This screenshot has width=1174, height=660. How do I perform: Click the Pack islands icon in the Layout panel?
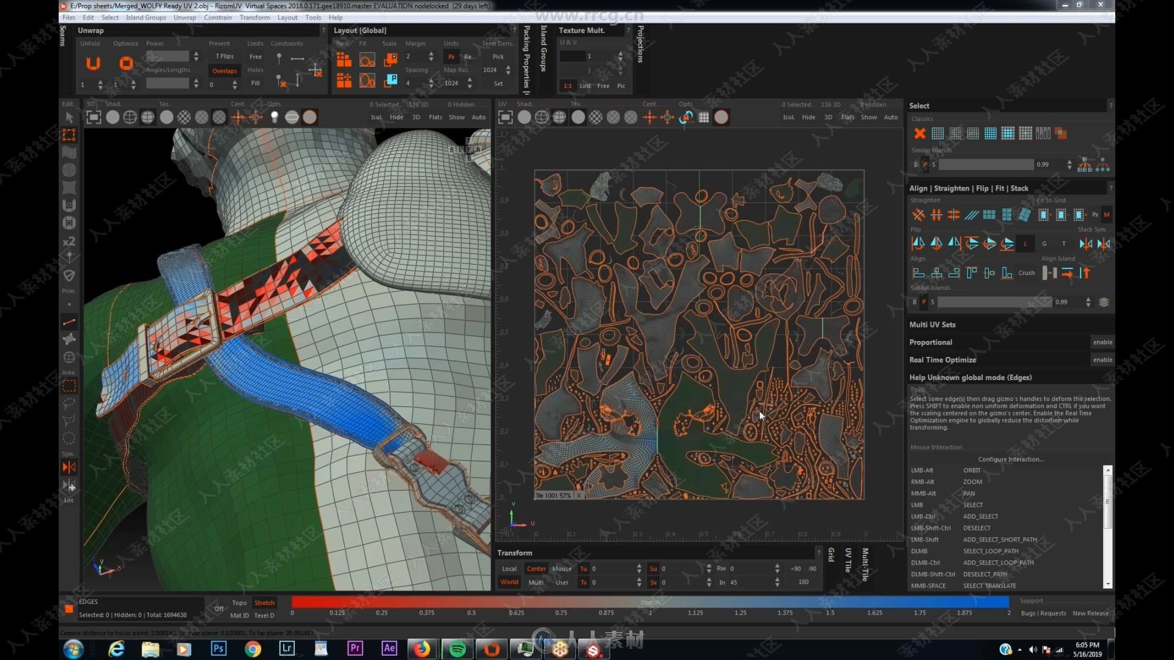click(344, 59)
